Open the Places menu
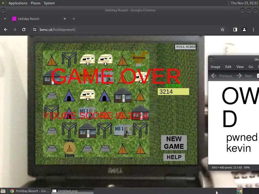This screenshot has width=259, height=194. click(36, 3)
